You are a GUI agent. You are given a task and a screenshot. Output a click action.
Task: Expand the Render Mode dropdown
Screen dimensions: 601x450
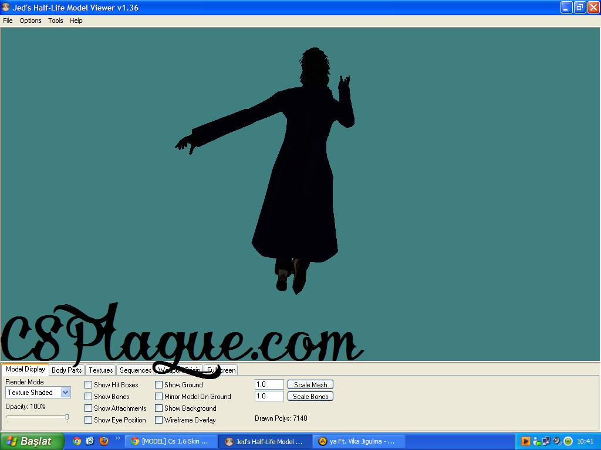pyautogui.click(x=65, y=393)
